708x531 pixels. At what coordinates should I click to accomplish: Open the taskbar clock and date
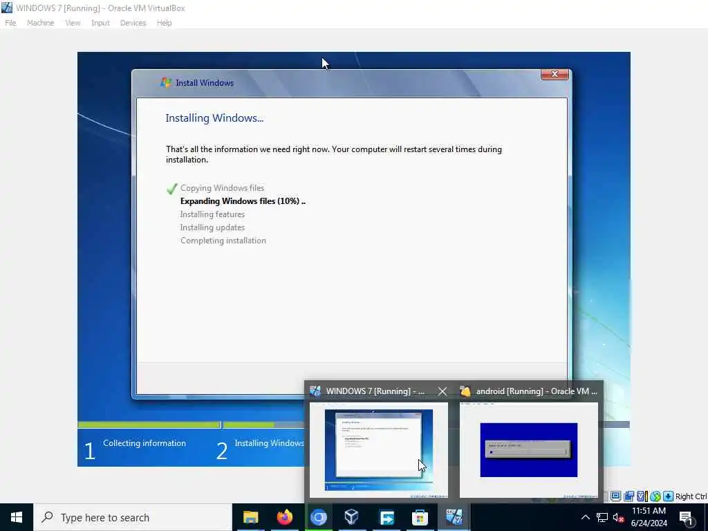coord(649,517)
